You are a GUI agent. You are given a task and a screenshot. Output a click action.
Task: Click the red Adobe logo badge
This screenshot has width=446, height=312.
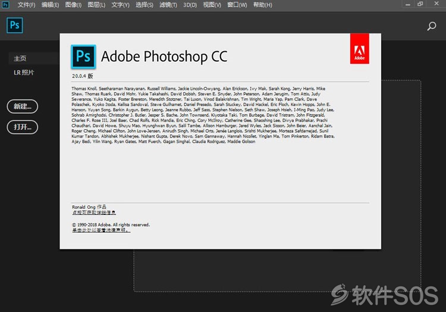(x=360, y=49)
